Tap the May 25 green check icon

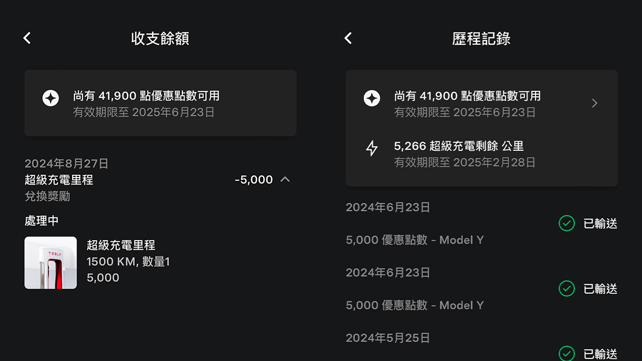(x=567, y=354)
